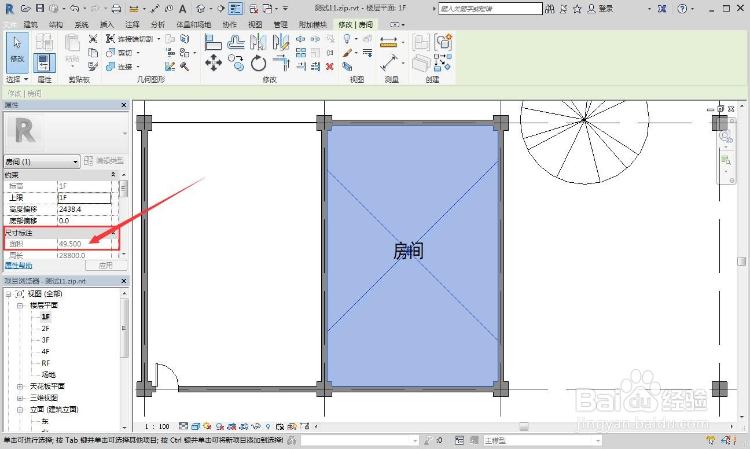Select the Copy tool in Modify panel
Image resolution: width=750 pixels, height=449 pixels.
[236, 62]
